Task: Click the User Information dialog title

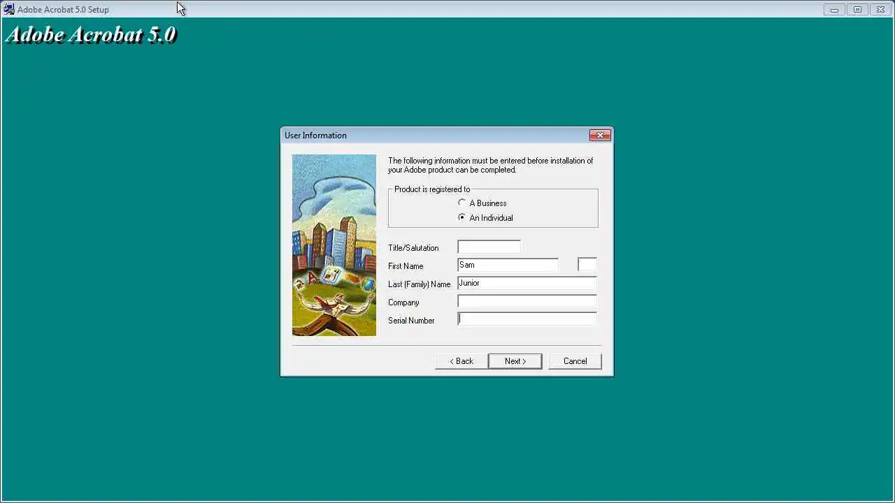Action: [x=315, y=136]
